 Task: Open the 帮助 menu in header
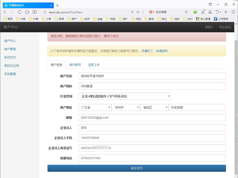click(209, 27)
